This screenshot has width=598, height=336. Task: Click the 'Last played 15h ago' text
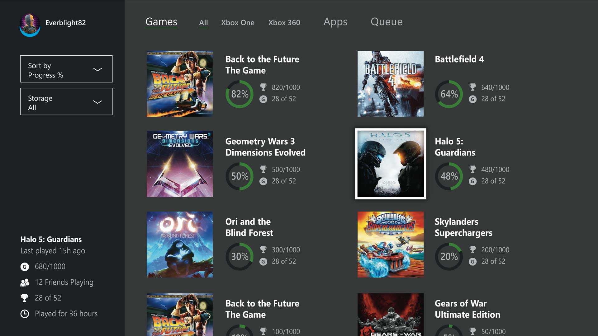pos(53,251)
